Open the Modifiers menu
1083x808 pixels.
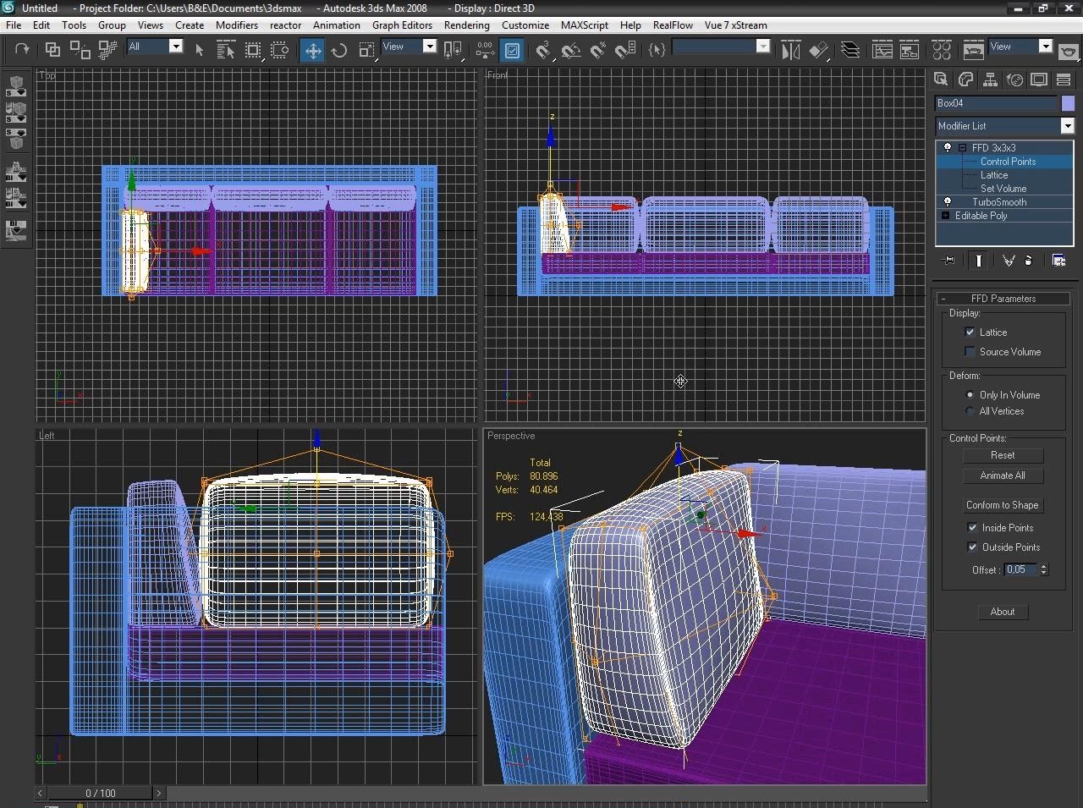pos(236,25)
